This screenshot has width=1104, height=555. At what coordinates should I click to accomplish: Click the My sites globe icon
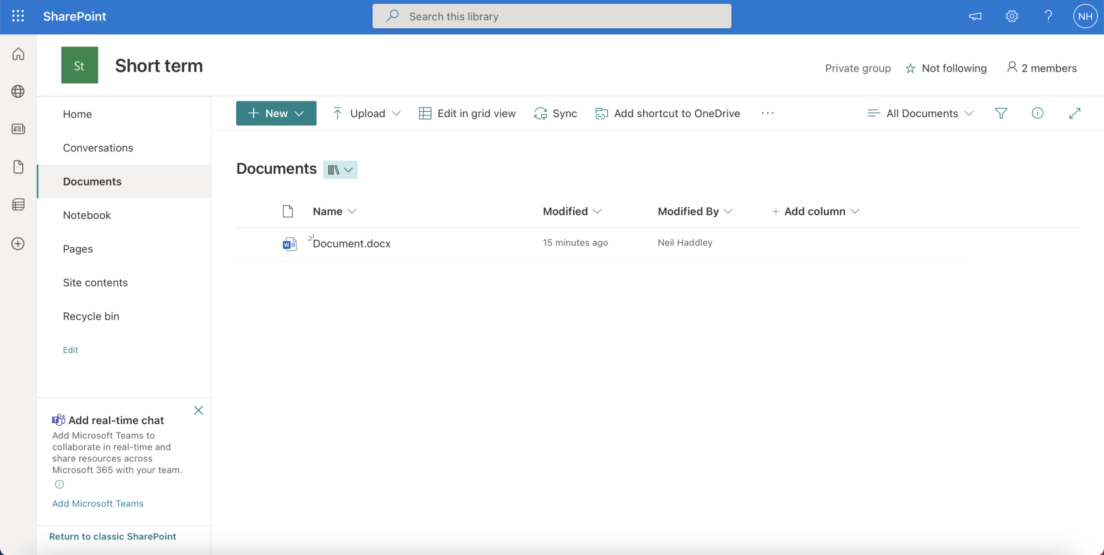18,91
